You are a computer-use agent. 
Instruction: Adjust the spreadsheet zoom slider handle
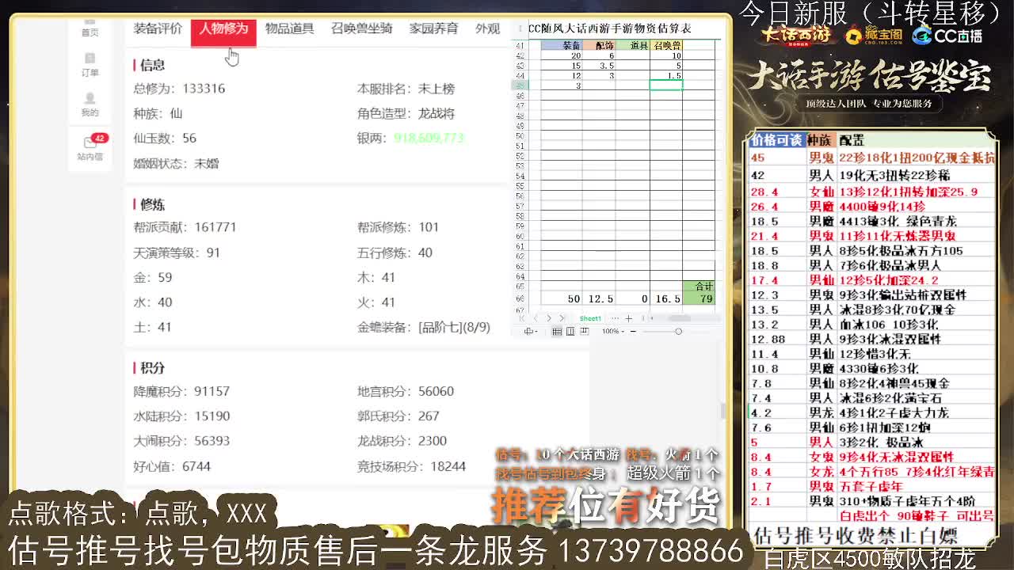[x=678, y=331]
